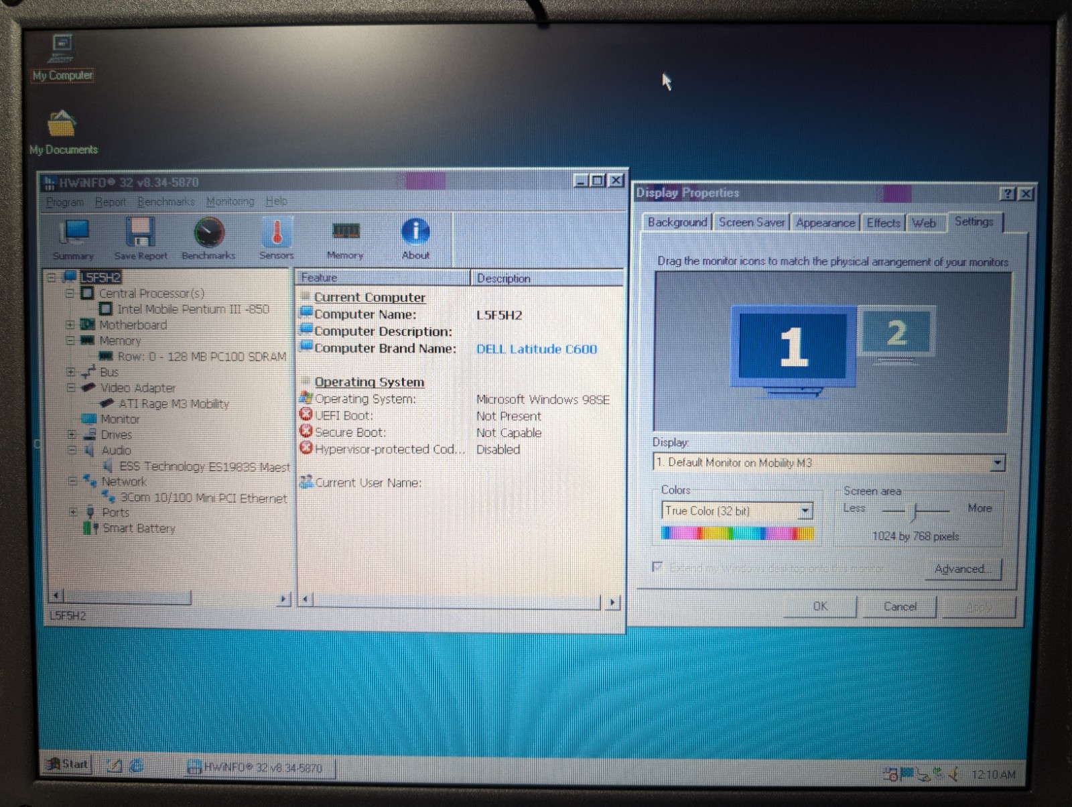Select the Computer Name row
The image size is (1072, 807).
click(x=411, y=314)
